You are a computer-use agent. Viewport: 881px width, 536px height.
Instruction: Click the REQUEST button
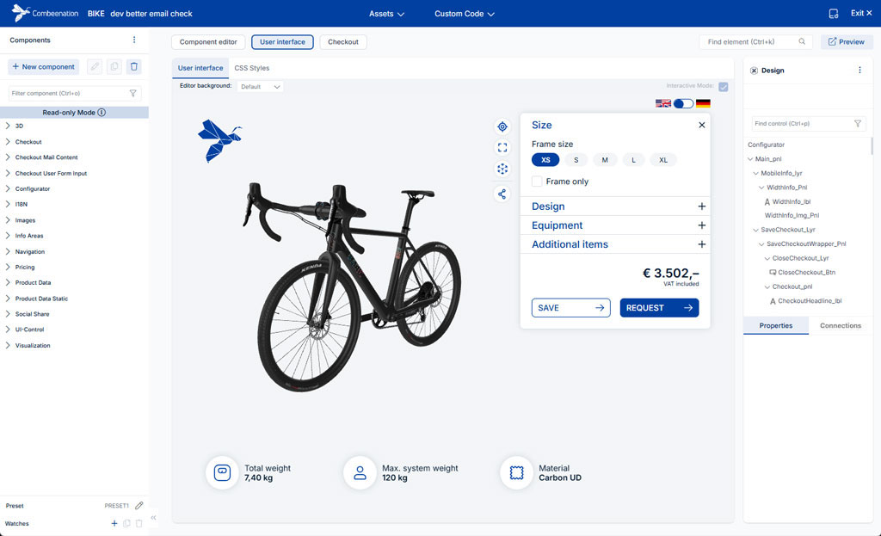(x=659, y=307)
